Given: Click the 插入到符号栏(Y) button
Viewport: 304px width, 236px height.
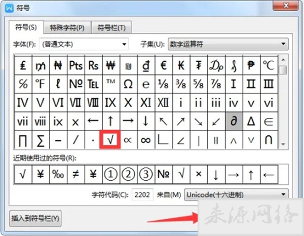Looking at the screenshot, I should tap(35, 219).
